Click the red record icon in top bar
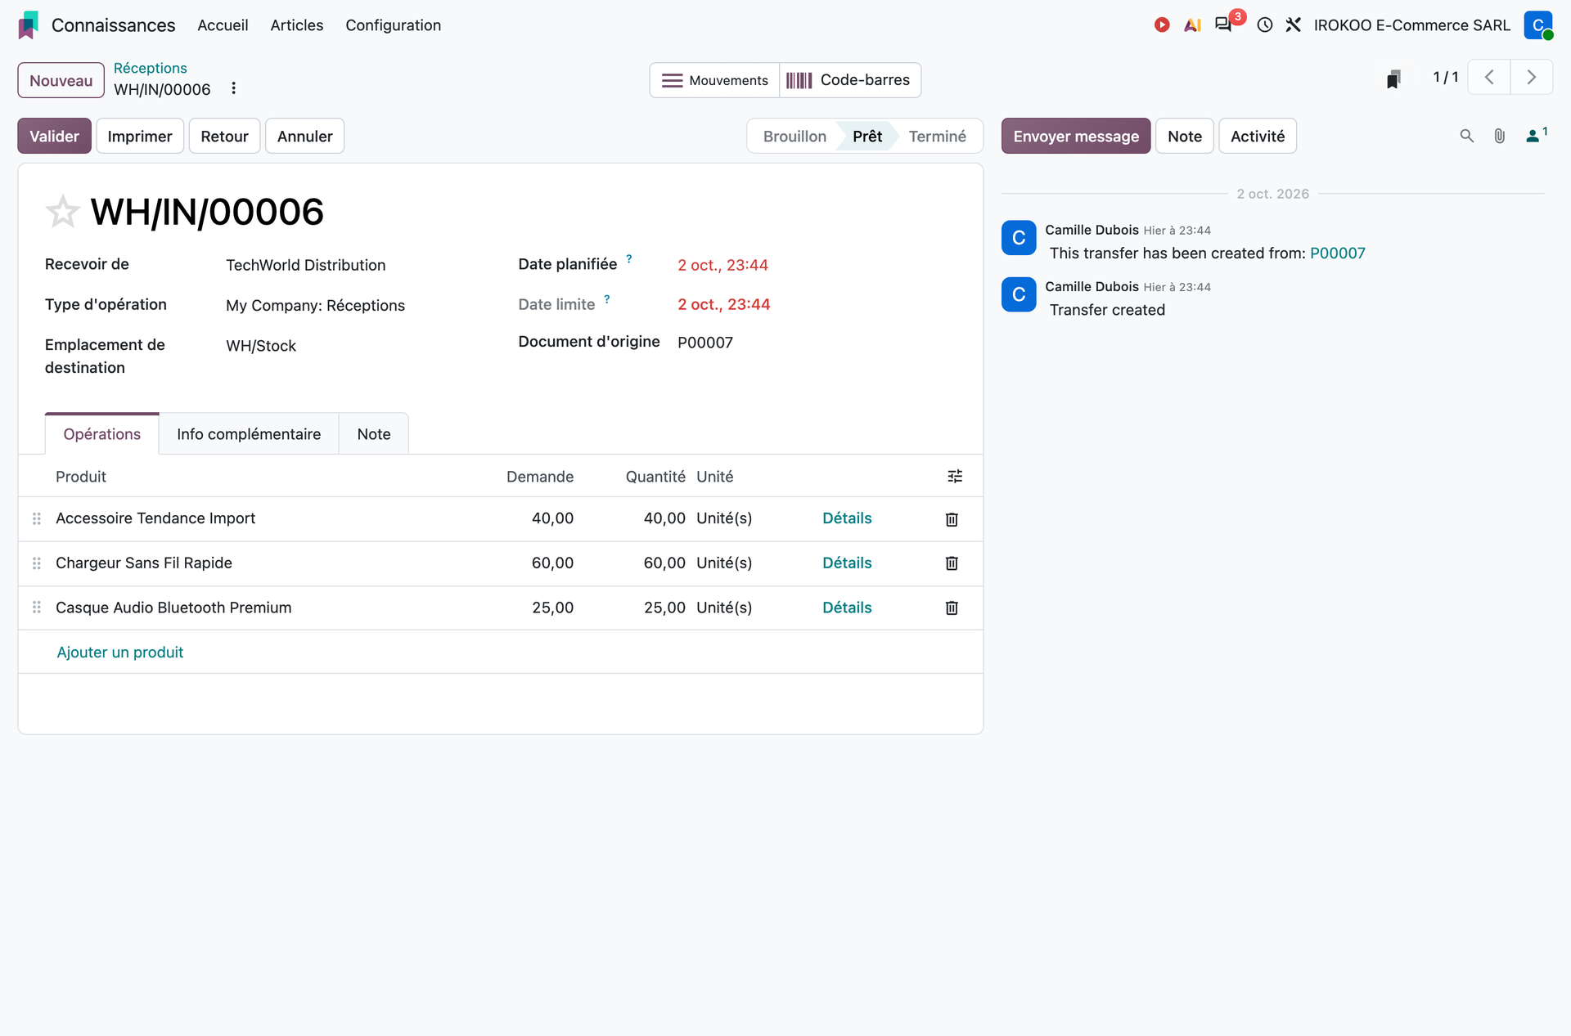Viewport: 1571px width, 1036px height. tap(1162, 25)
